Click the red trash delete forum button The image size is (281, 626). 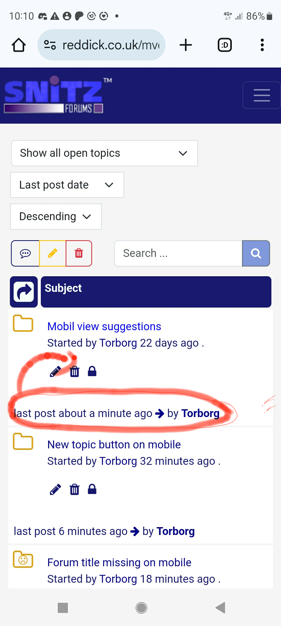(x=79, y=253)
